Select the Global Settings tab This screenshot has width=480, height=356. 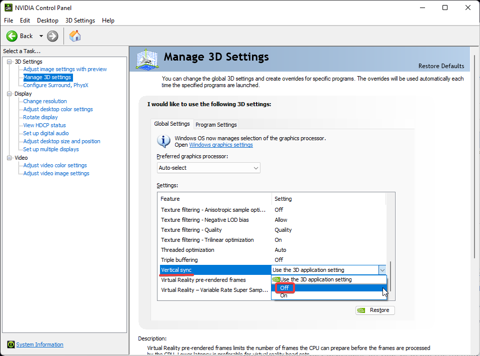(171, 124)
